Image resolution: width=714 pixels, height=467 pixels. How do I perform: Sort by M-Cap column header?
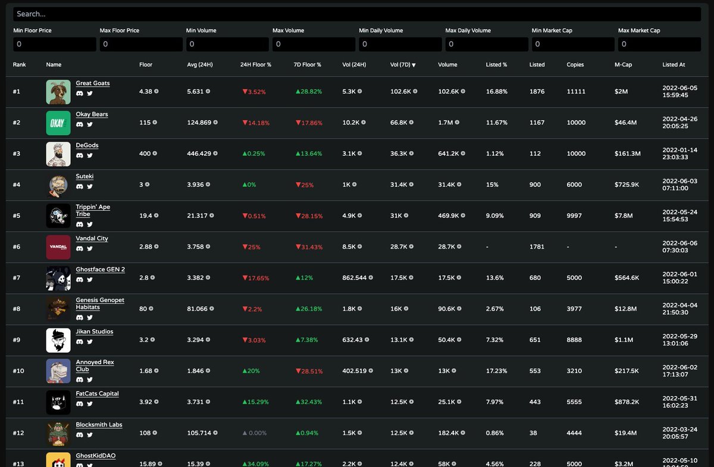pyautogui.click(x=623, y=64)
